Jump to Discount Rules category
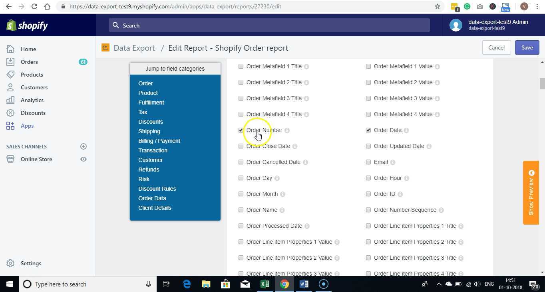This screenshot has height=292, width=545. click(x=157, y=189)
